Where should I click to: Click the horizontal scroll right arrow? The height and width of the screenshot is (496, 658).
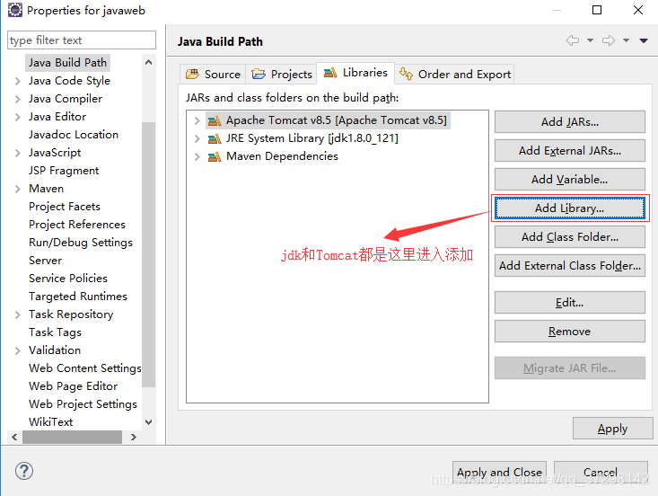coord(134,438)
